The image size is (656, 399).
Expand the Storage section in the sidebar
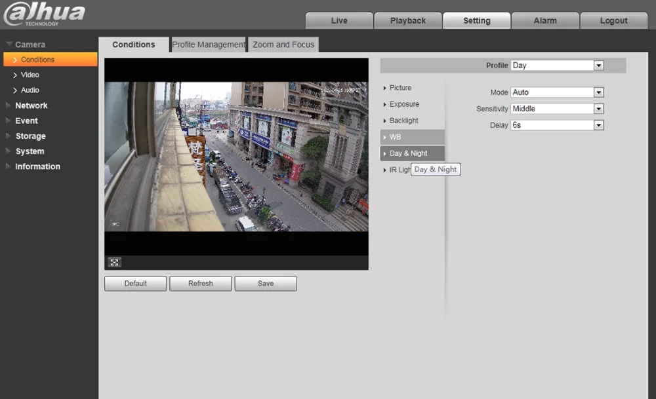(30, 136)
